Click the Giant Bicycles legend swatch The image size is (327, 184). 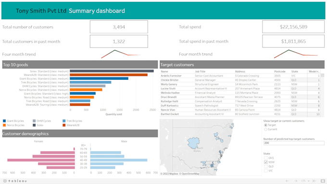click(4, 121)
